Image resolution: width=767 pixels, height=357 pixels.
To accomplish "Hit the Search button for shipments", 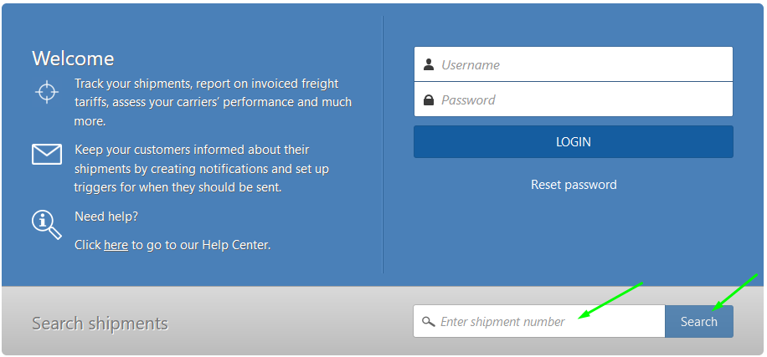I will [698, 322].
